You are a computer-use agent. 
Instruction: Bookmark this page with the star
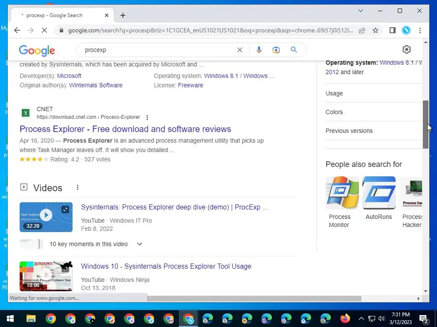[376, 30]
